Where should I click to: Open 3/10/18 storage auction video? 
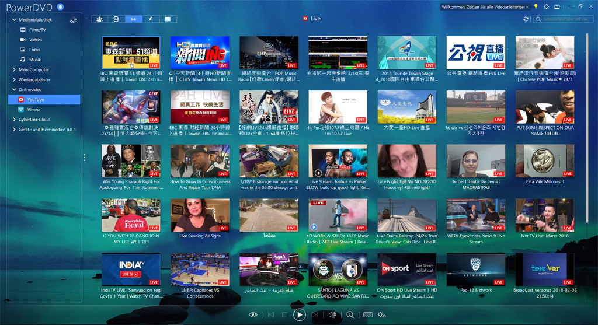click(x=269, y=161)
